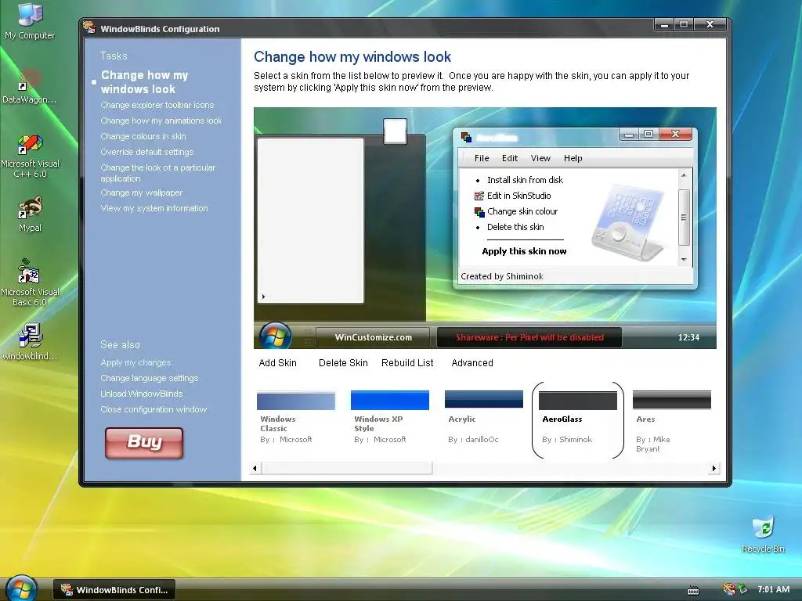802x601 pixels.
Task: Click the Delete Skin button
Action: pyautogui.click(x=343, y=363)
